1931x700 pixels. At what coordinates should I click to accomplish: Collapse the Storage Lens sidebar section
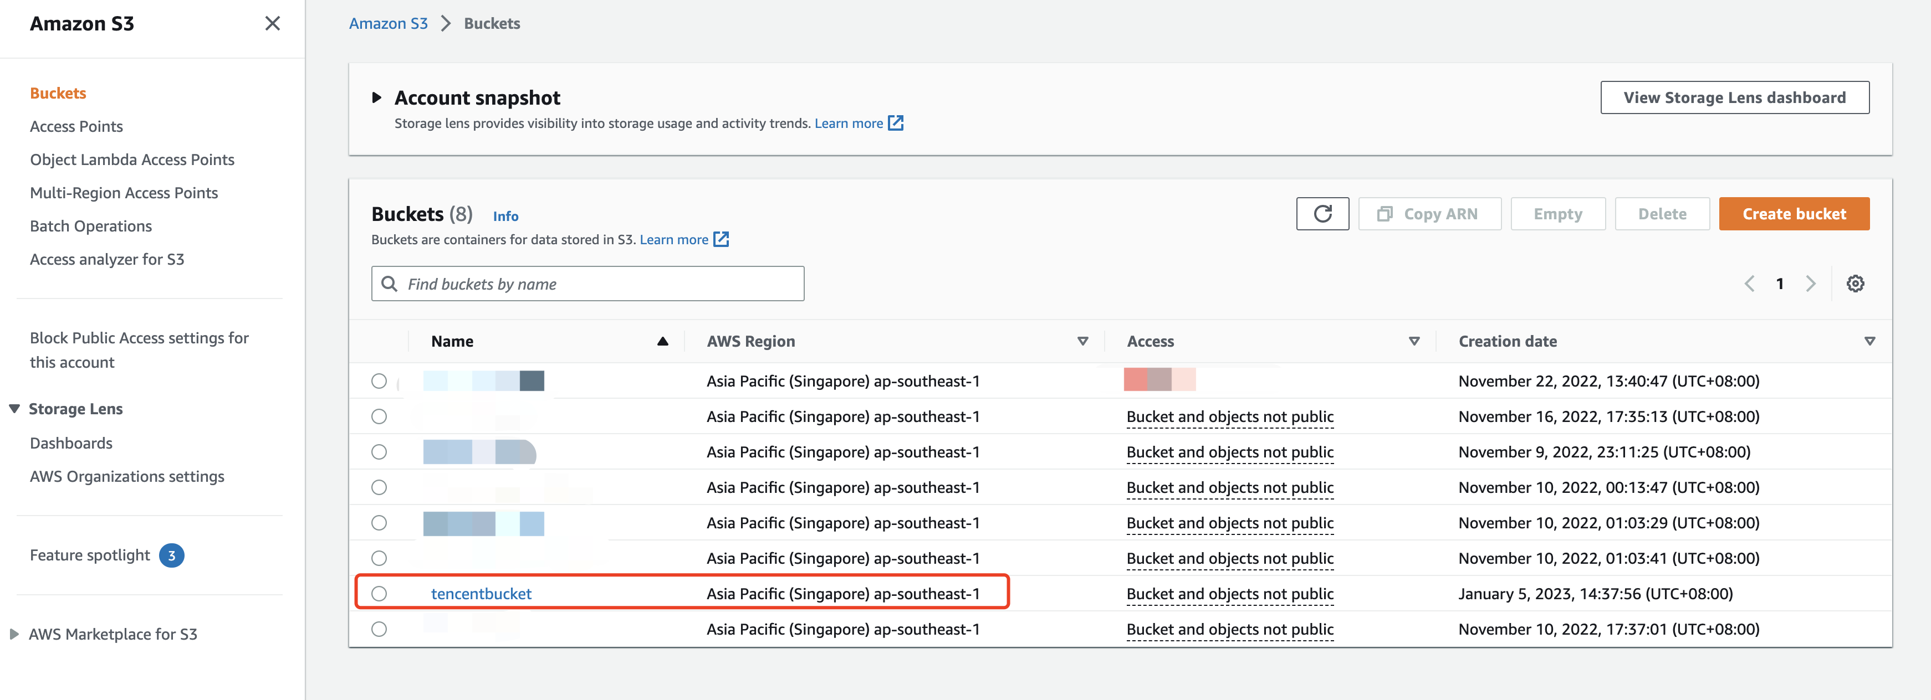14,409
